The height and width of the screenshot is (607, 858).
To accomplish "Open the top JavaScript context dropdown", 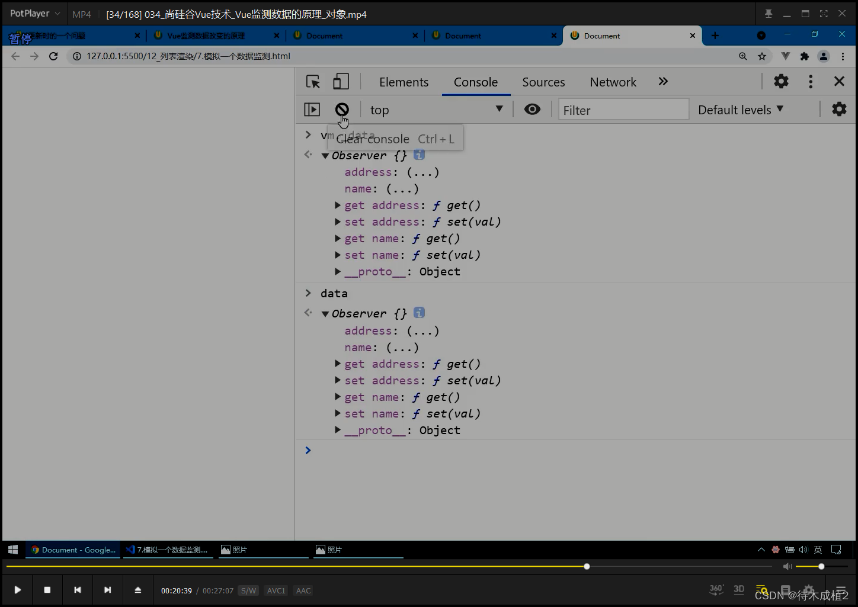I will coord(436,110).
